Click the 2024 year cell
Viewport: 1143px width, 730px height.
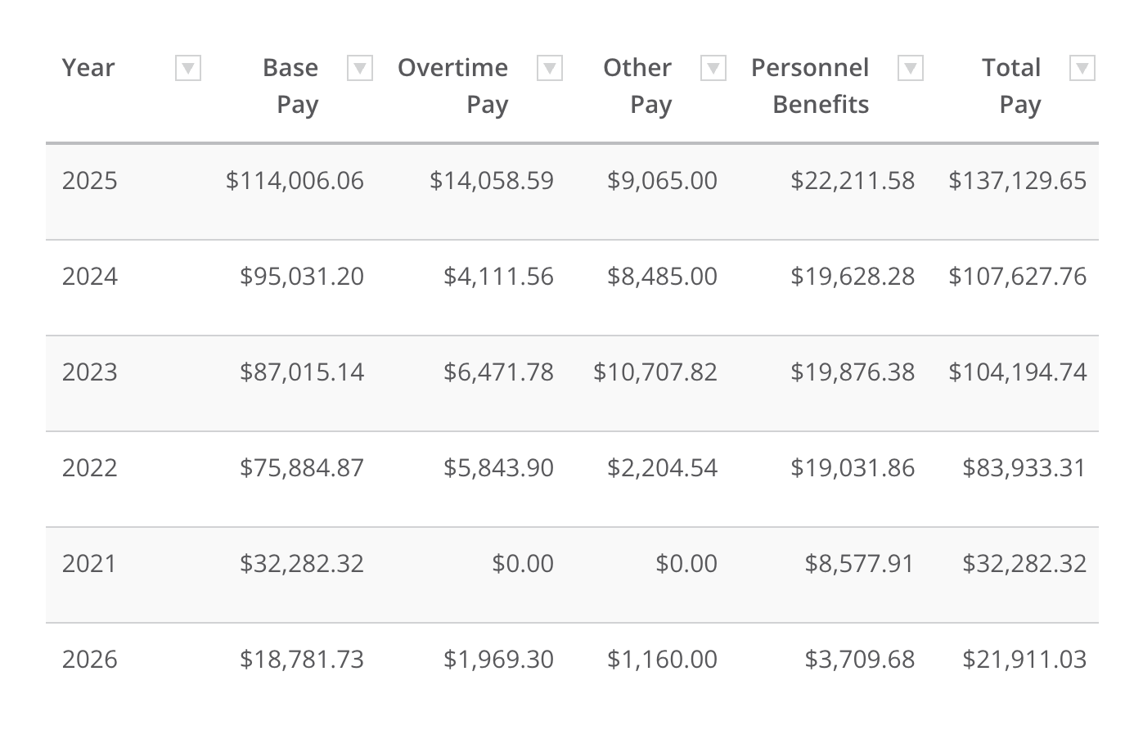[x=90, y=277]
